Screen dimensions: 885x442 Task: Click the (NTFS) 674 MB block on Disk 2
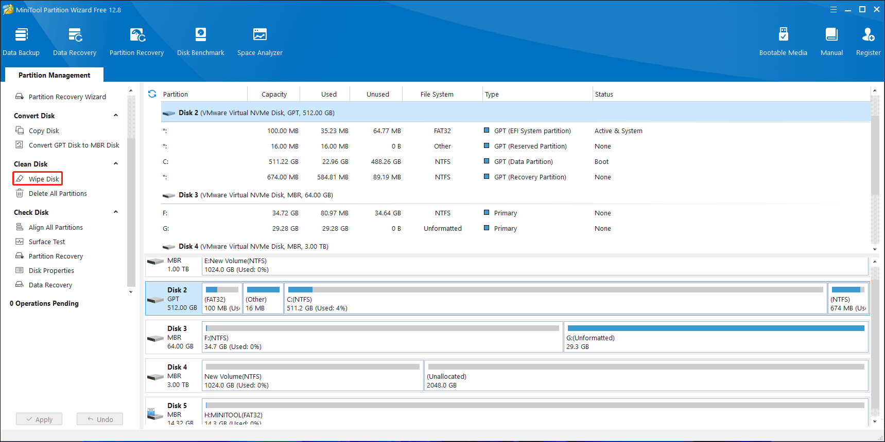[x=848, y=299]
